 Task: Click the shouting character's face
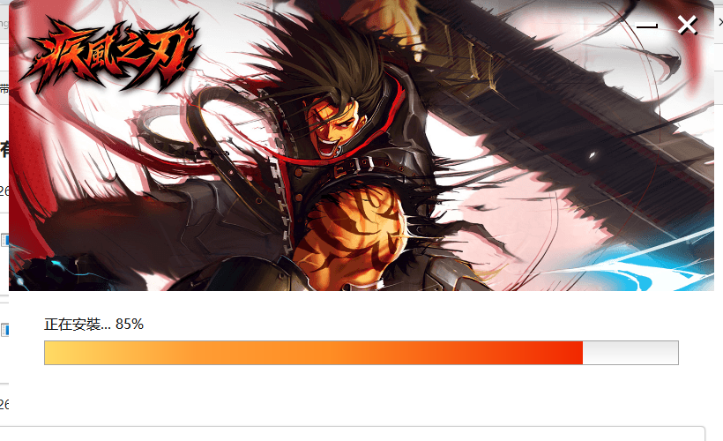[x=333, y=127]
